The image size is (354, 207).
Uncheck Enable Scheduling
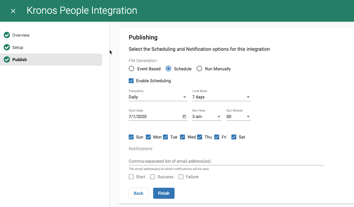[131, 81]
